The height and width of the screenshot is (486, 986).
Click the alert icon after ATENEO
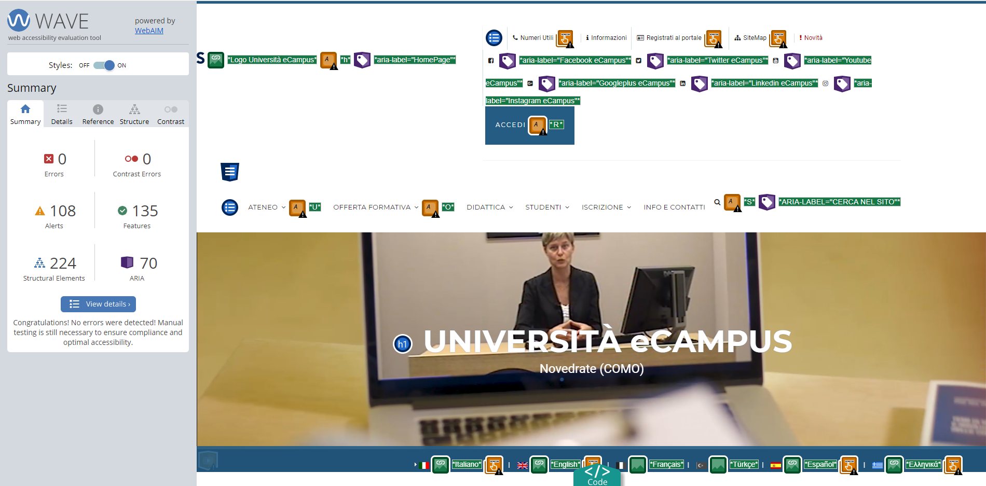tap(298, 208)
